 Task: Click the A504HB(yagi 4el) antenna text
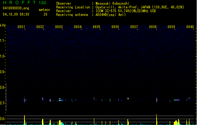[111, 15]
